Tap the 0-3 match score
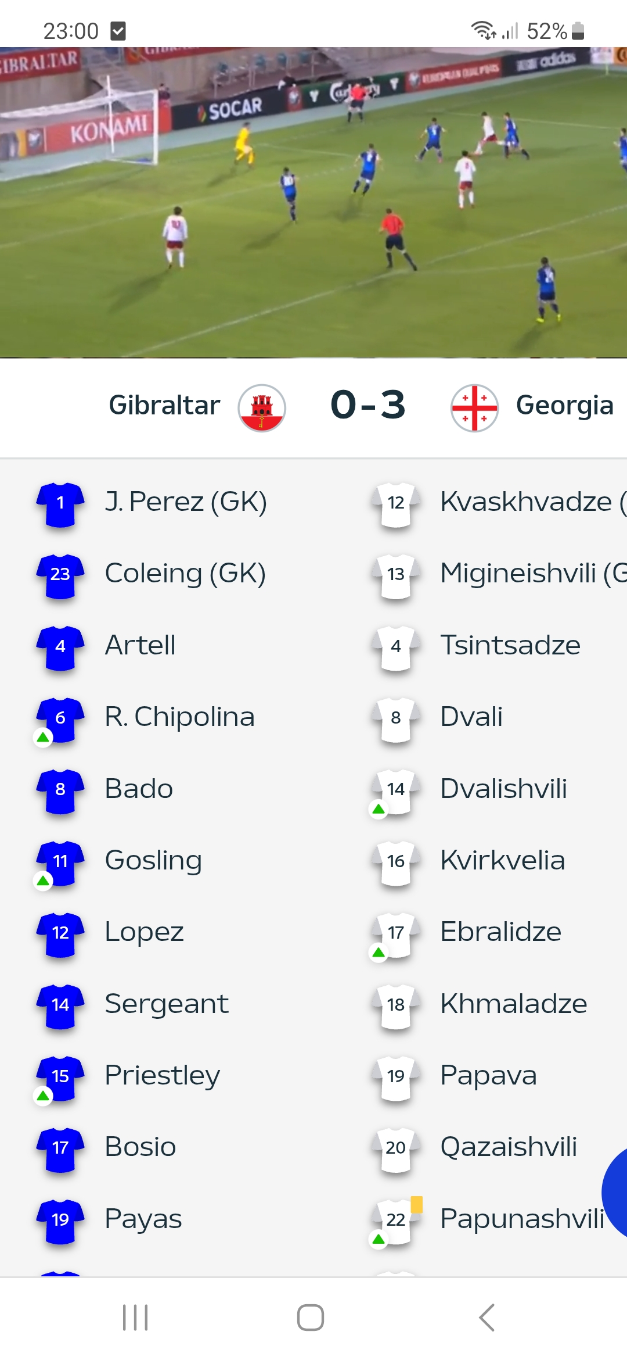627x1360 pixels. pyautogui.click(x=367, y=405)
